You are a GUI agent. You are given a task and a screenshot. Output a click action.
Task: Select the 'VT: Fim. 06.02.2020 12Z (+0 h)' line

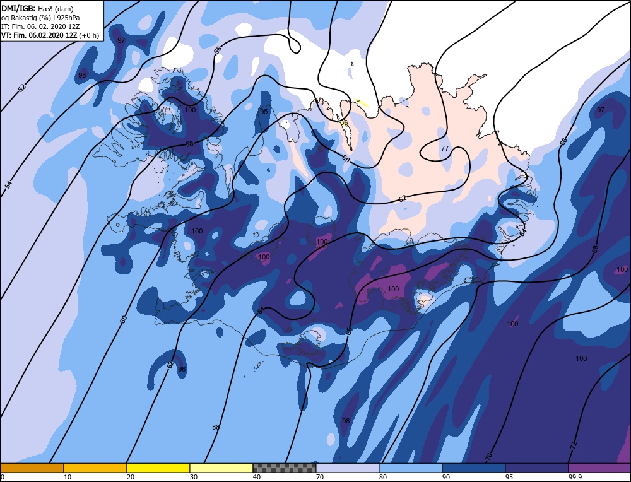50,35
